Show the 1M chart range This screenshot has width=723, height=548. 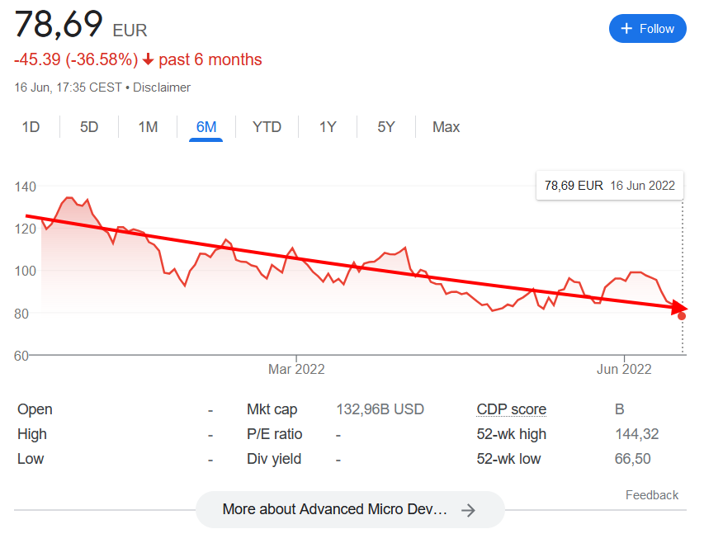coord(148,127)
